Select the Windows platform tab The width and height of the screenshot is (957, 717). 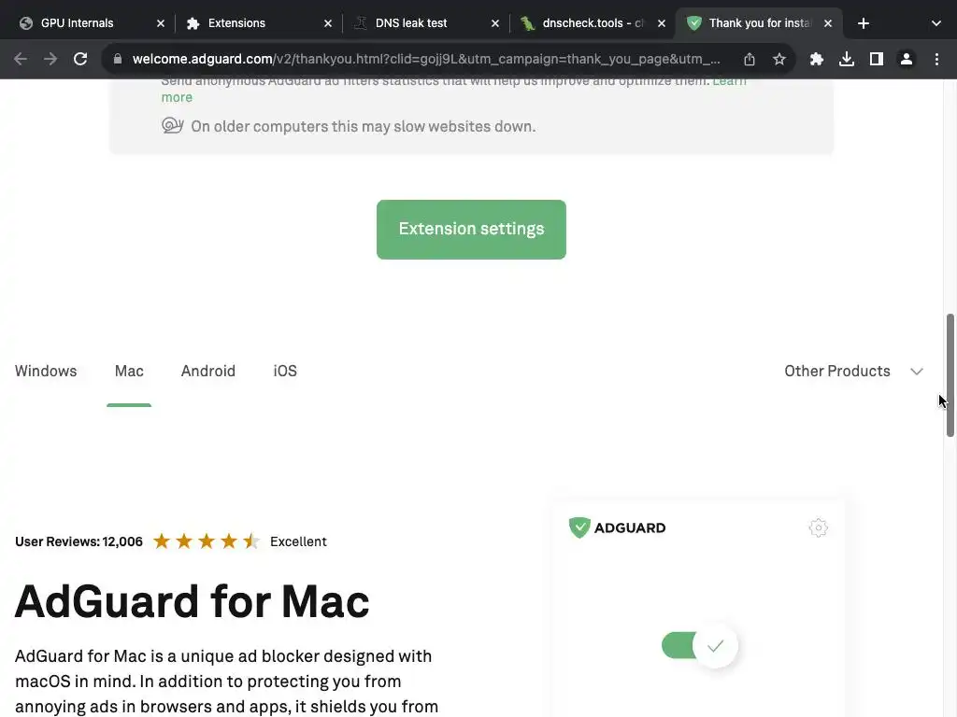[x=46, y=371]
